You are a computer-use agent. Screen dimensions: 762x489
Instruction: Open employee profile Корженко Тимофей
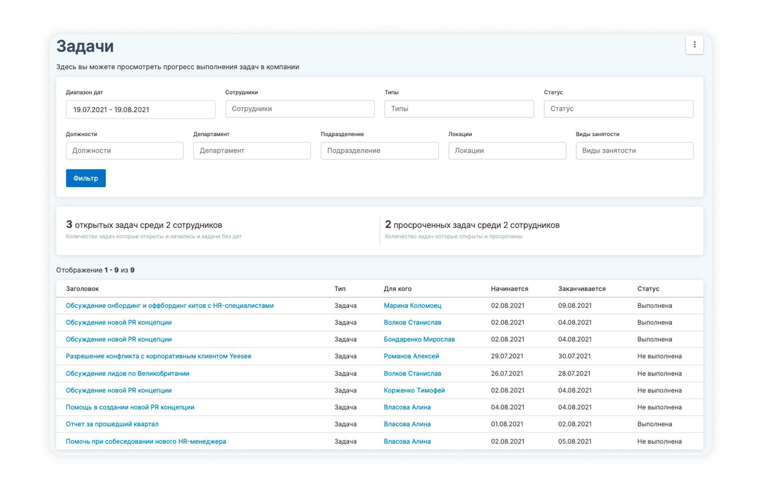(x=414, y=390)
